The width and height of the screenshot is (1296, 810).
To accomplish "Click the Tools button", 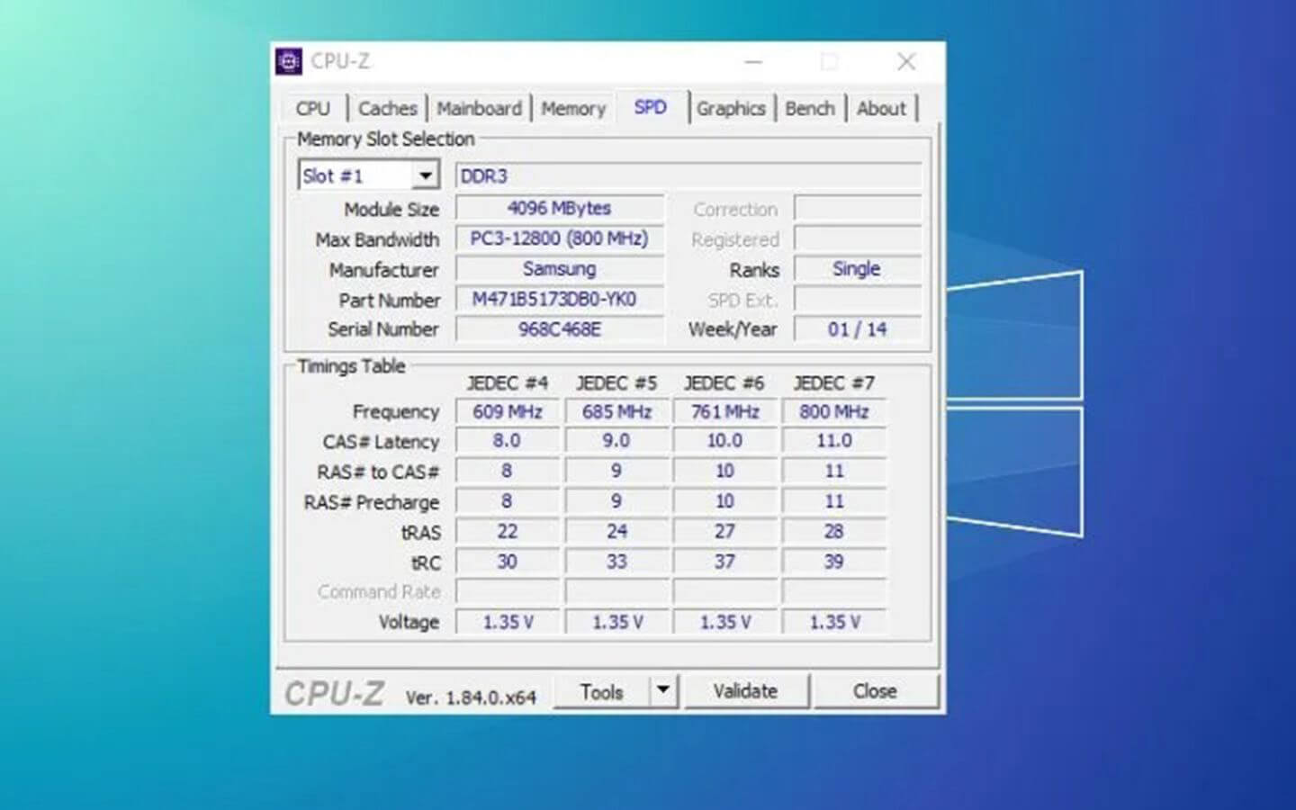I will click(x=601, y=691).
